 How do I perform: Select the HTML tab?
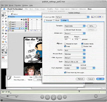[64, 21]
